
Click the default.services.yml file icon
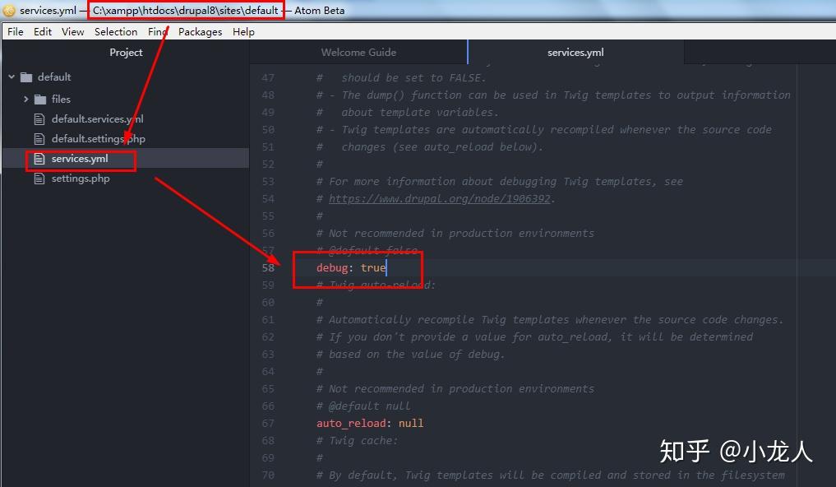(x=39, y=119)
